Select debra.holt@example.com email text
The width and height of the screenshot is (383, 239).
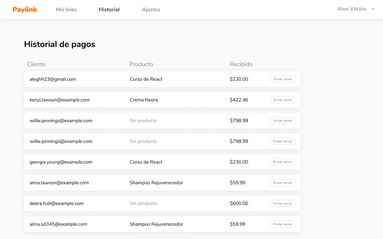(x=57, y=203)
